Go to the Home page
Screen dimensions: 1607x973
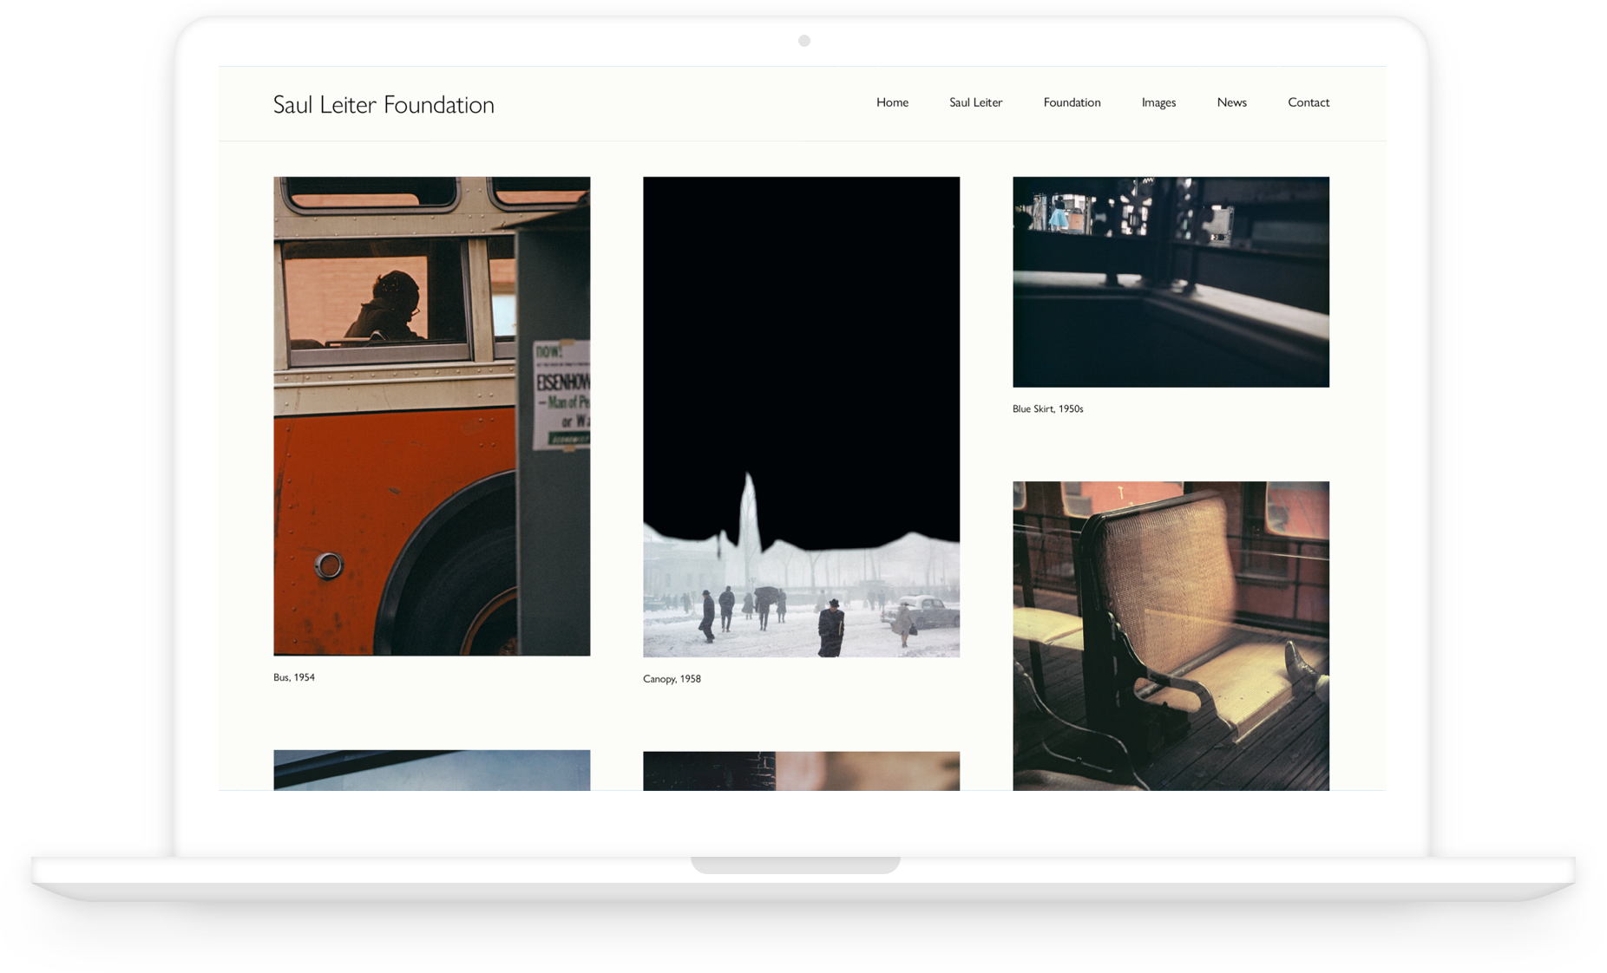pos(892,102)
